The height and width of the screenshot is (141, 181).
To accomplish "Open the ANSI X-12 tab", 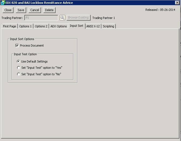I will [x=93, y=26].
